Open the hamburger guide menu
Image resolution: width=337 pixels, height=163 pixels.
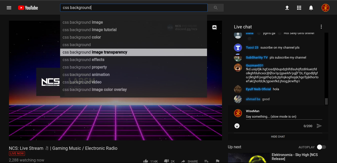pos(9,8)
